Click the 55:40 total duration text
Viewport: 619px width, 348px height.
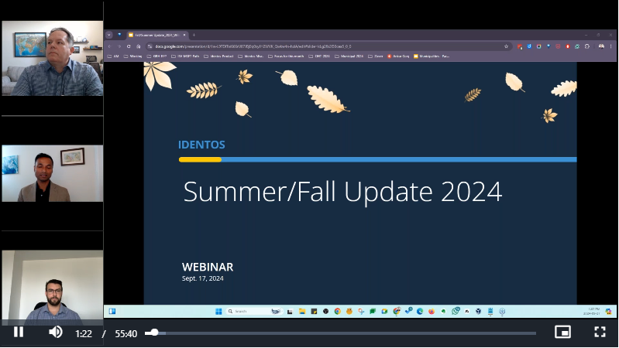(126, 334)
